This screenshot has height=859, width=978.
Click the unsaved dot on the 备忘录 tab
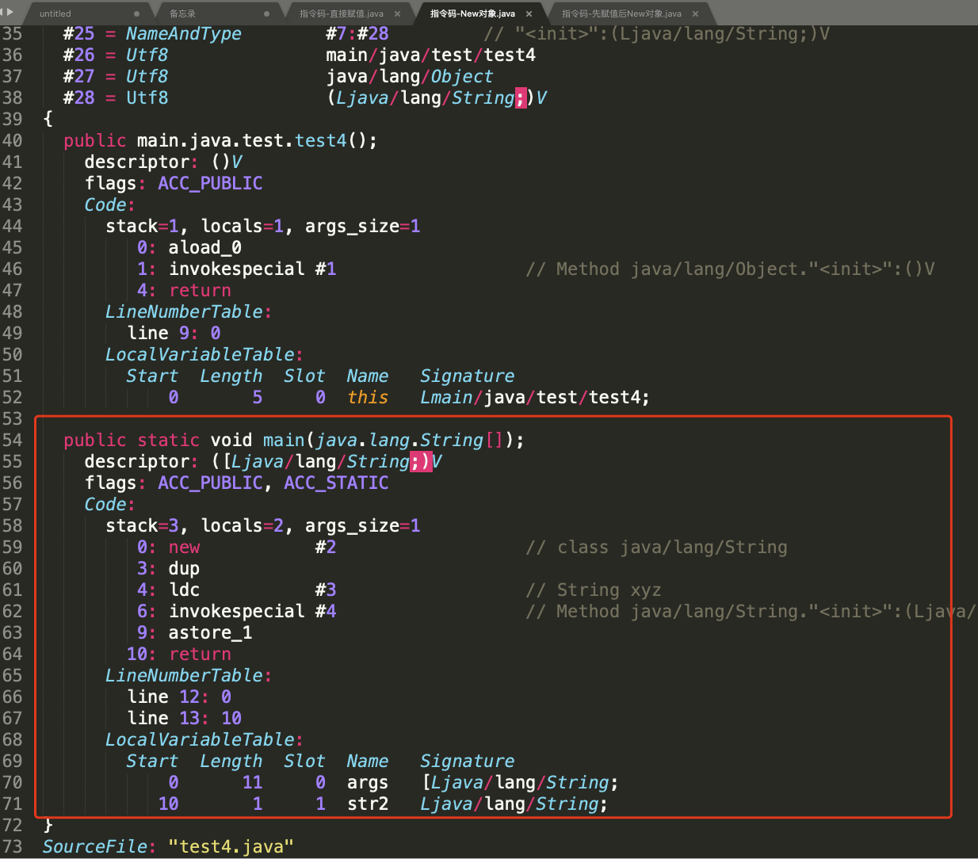(x=266, y=13)
